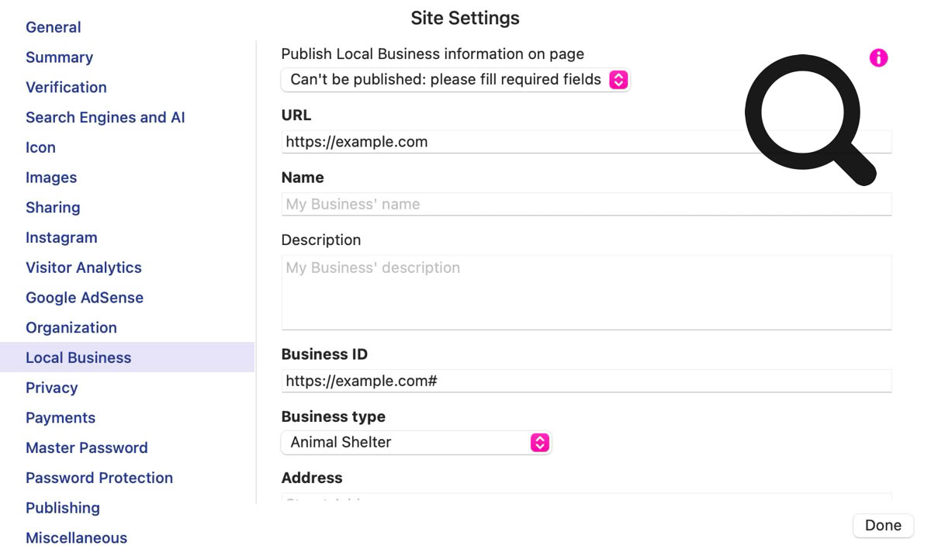Focus the business Name text field
This screenshot has height=549, width=931.
(x=586, y=205)
